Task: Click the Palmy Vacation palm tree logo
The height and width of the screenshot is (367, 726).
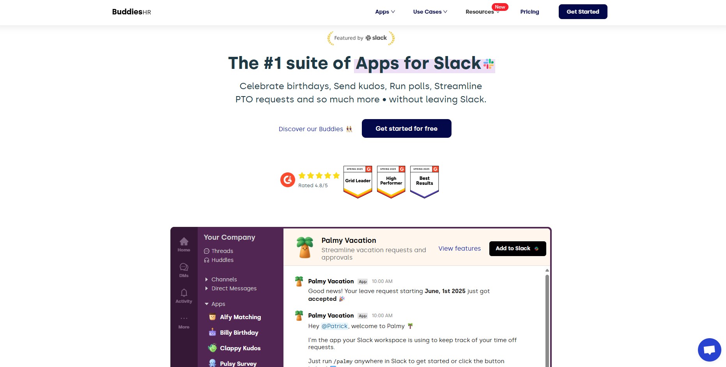Action: [x=305, y=248]
